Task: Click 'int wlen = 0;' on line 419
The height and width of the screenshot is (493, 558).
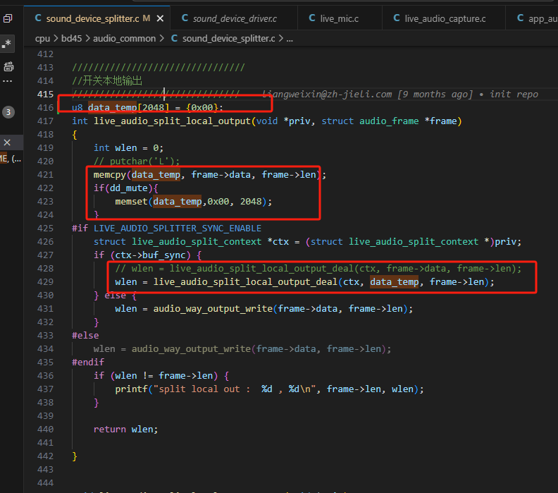Action: click(128, 148)
